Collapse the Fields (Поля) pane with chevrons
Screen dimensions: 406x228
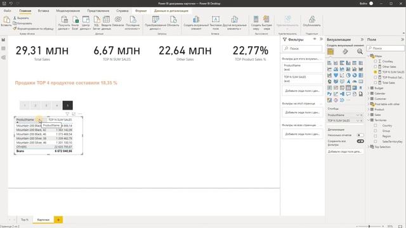(x=402, y=39)
